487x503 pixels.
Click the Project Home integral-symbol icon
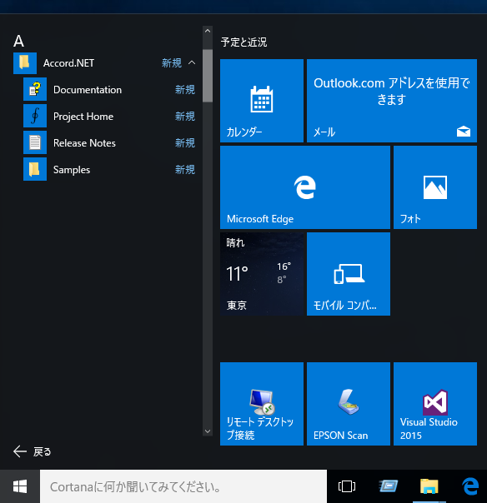pos(35,116)
